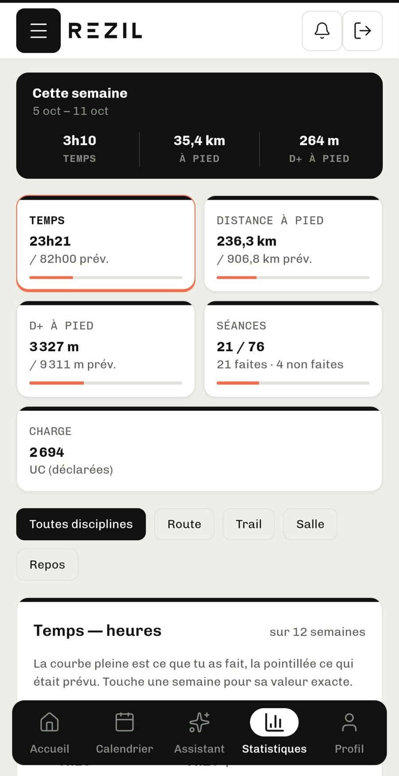Viewport: 399px width, 776px height.
Task: Select the SÉANCES 21 / 76 card
Action: click(293, 349)
